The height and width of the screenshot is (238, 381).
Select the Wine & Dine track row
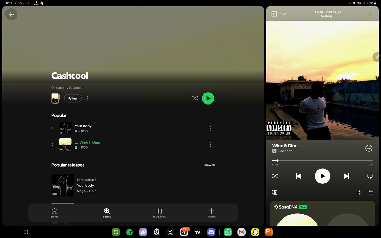pyautogui.click(x=133, y=145)
